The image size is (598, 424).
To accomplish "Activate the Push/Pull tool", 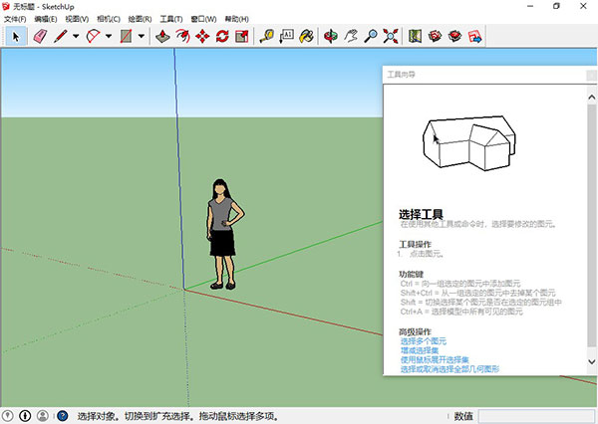I will [x=162, y=37].
